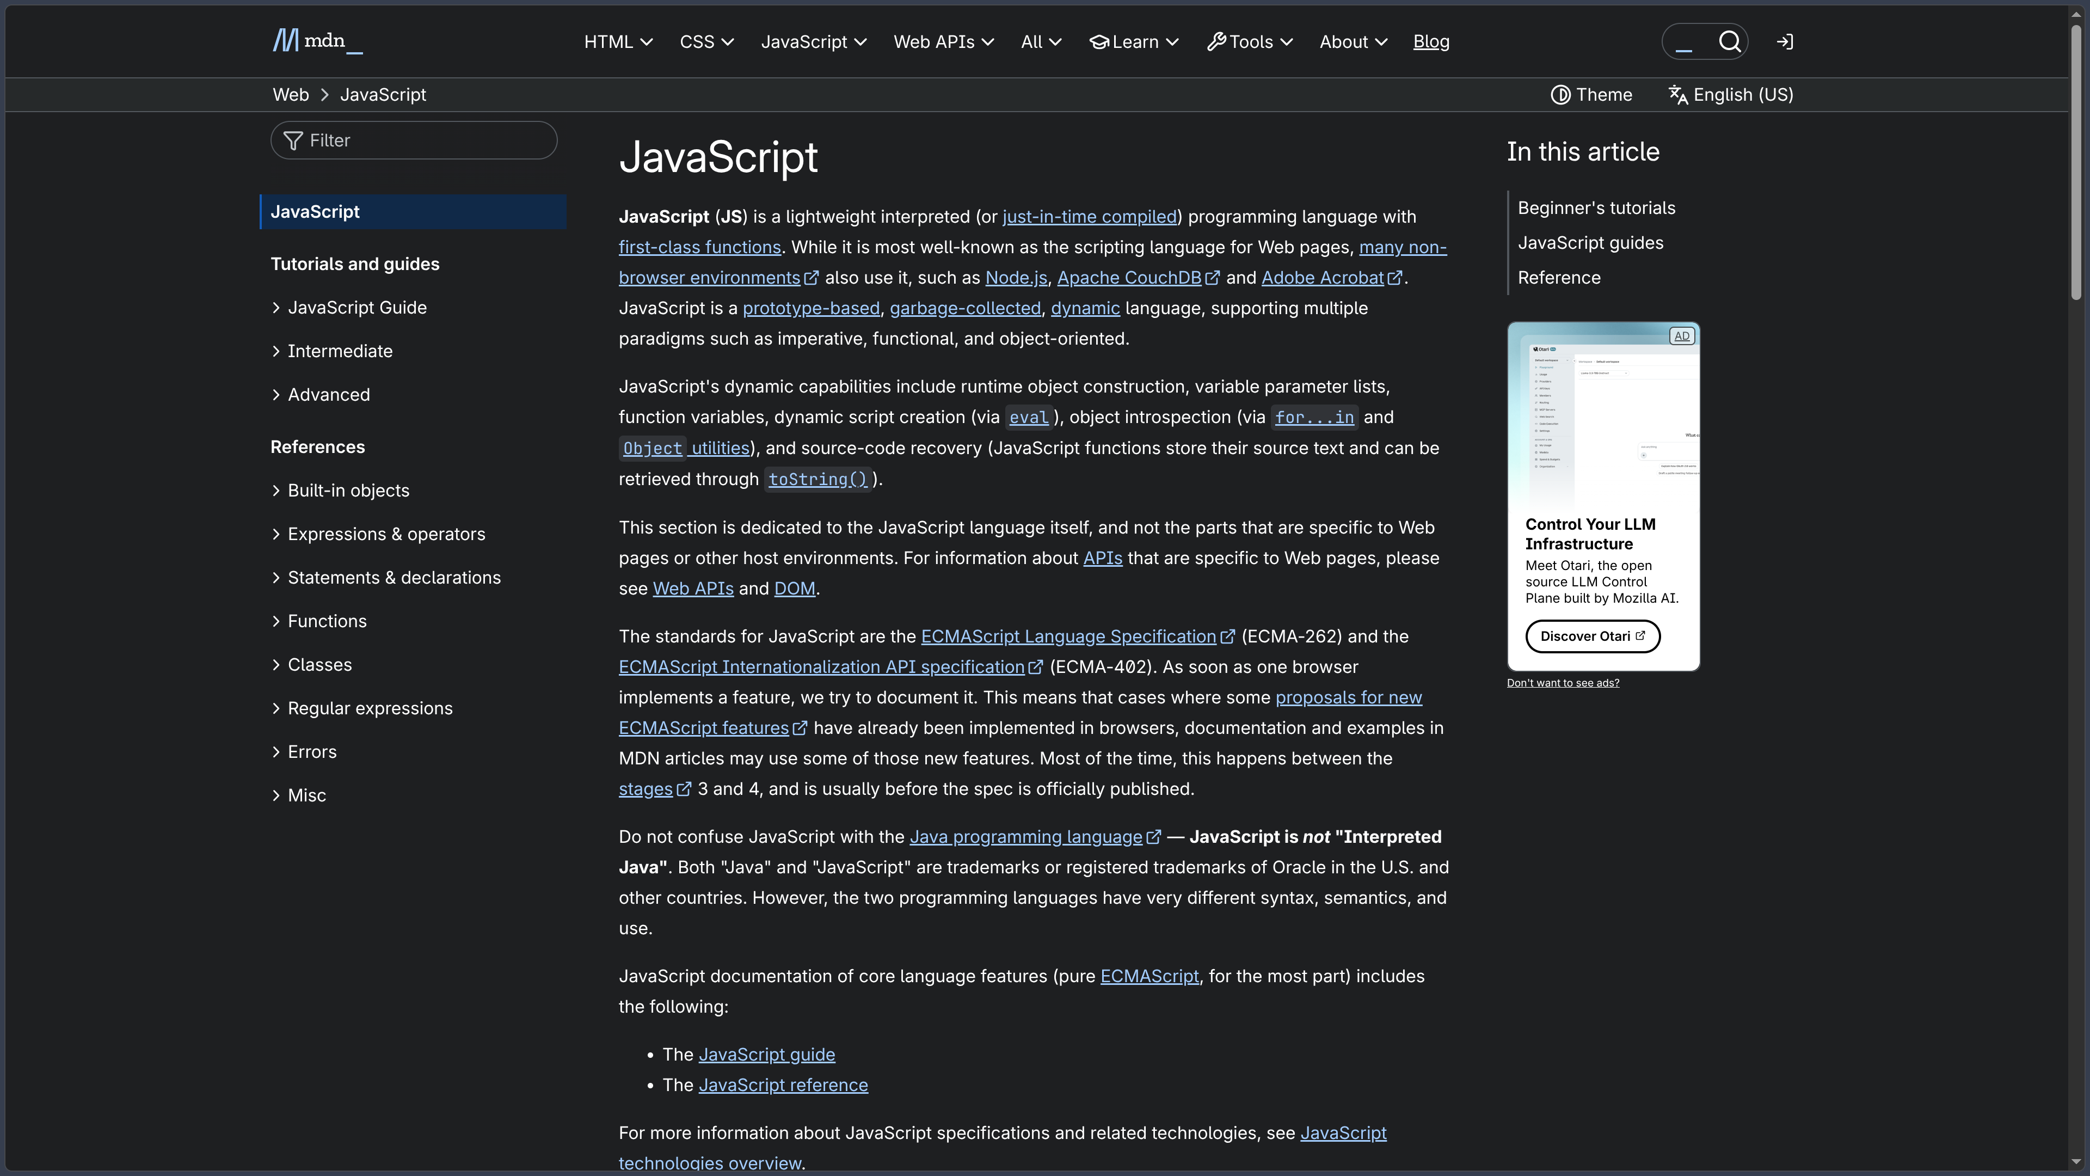The height and width of the screenshot is (1176, 2090).
Task: Expand the Misc sidebar section
Action: [x=299, y=796]
